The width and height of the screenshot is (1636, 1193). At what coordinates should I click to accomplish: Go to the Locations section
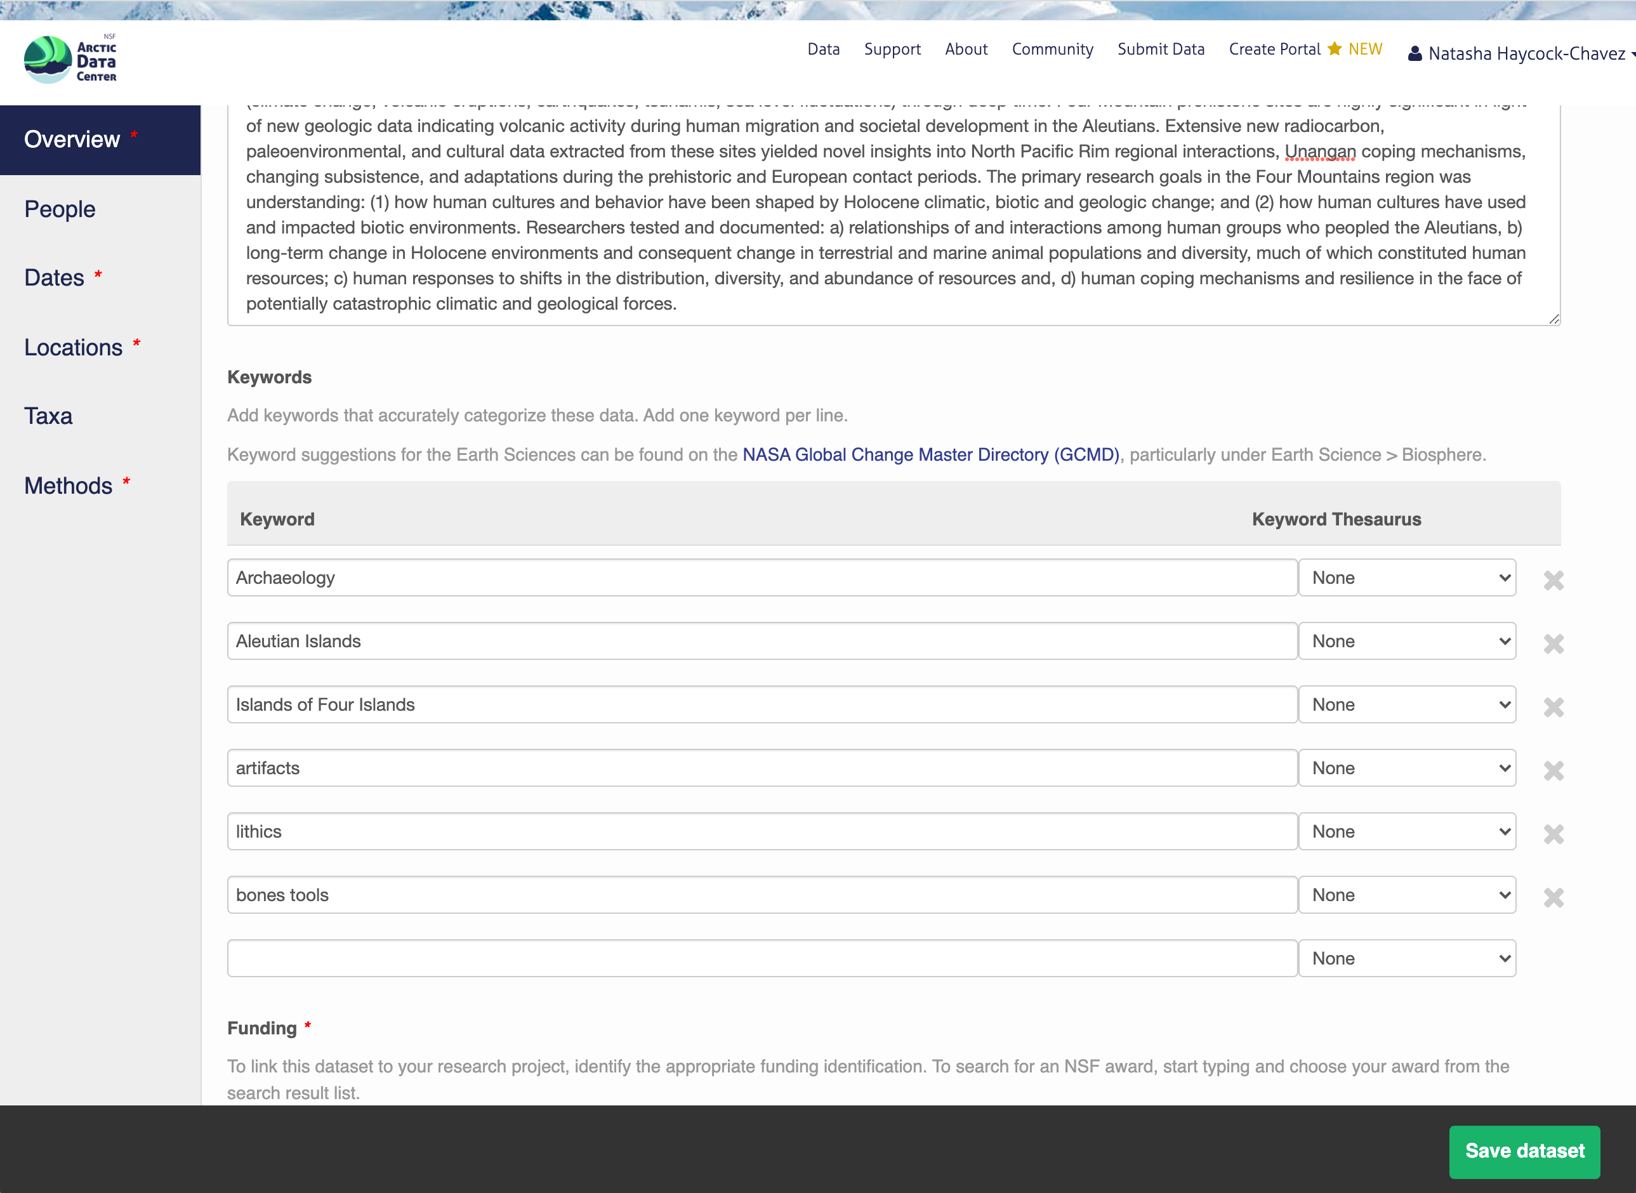coord(74,347)
